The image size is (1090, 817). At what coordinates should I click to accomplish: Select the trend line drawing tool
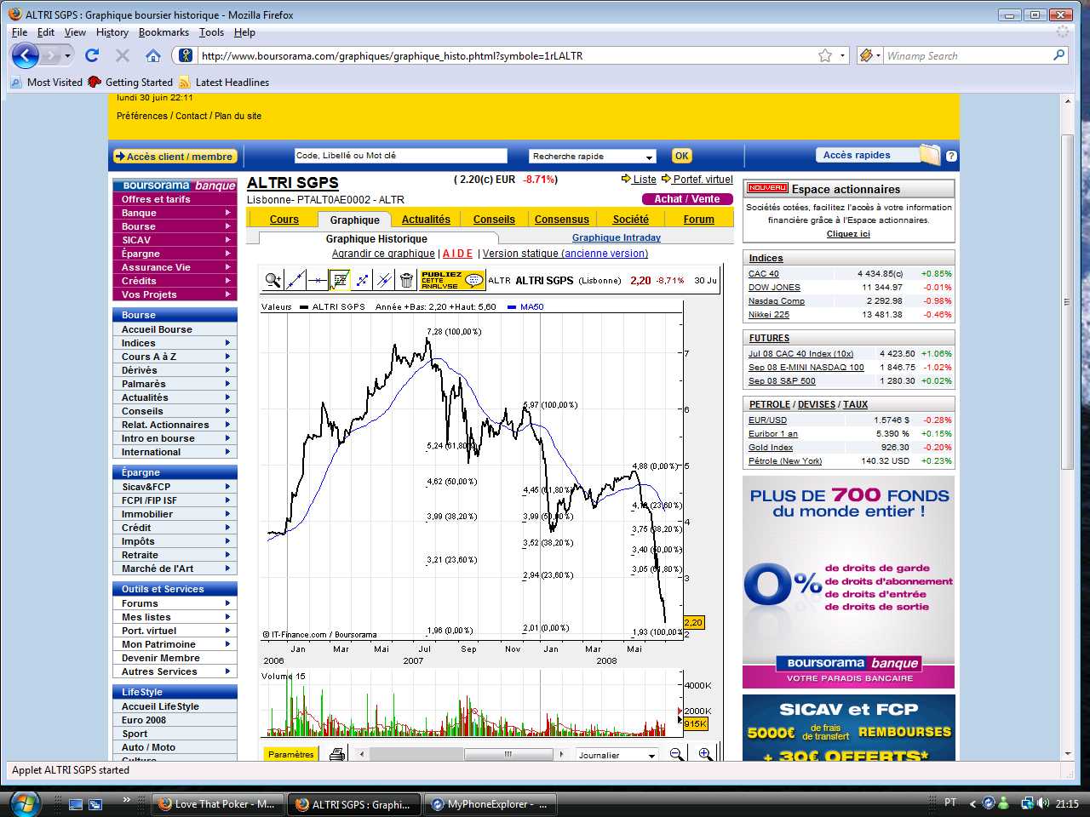(x=295, y=280)
